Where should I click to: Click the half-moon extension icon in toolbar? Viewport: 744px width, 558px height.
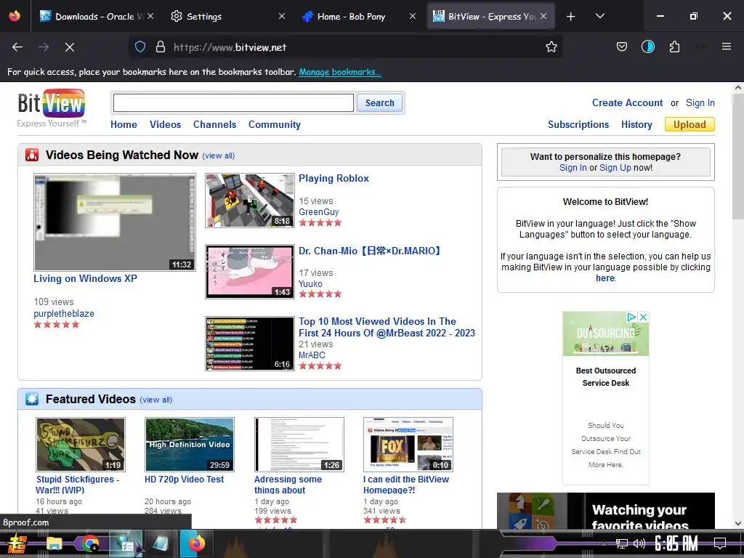pyautogui.click(x=647, y=47)
